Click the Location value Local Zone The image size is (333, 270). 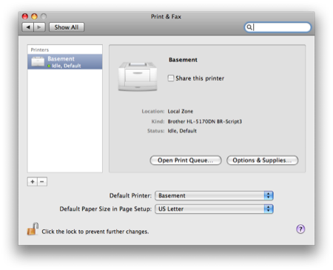181,111
